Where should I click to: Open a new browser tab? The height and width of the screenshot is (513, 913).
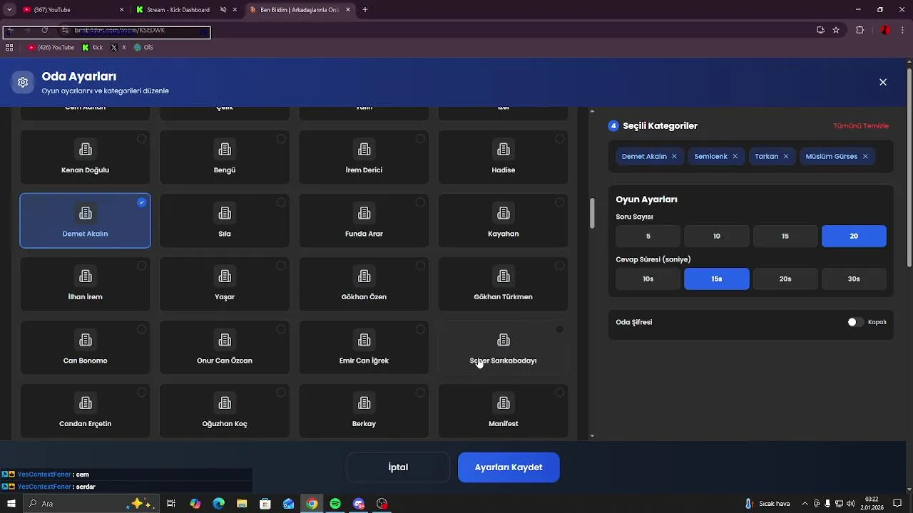point(365,10)
